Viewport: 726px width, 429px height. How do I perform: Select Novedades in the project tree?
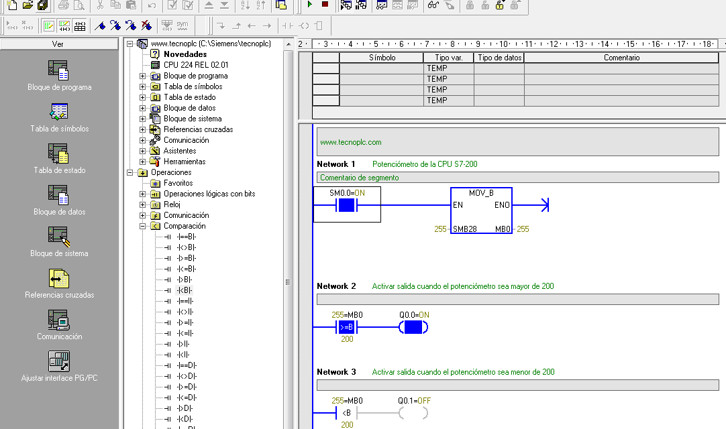[x=185, y=54]
